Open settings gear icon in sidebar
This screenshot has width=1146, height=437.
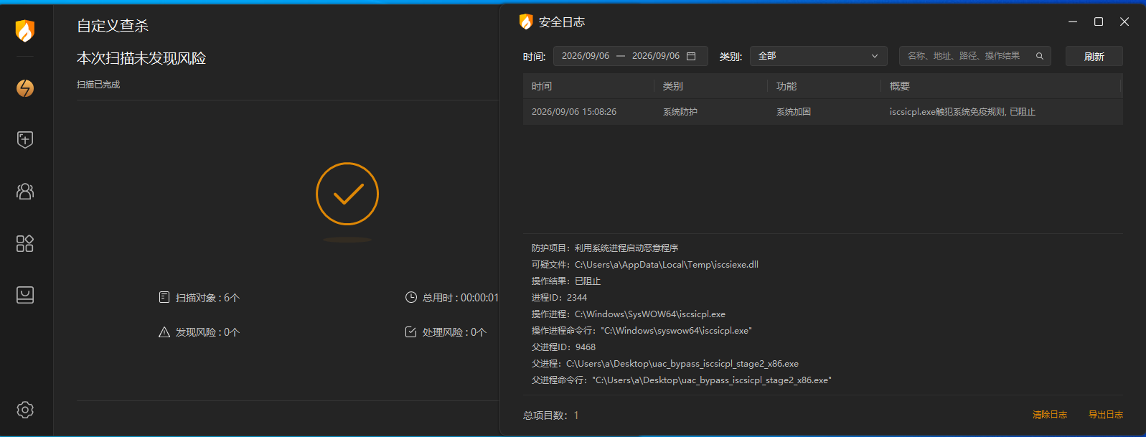pos(25,410)
